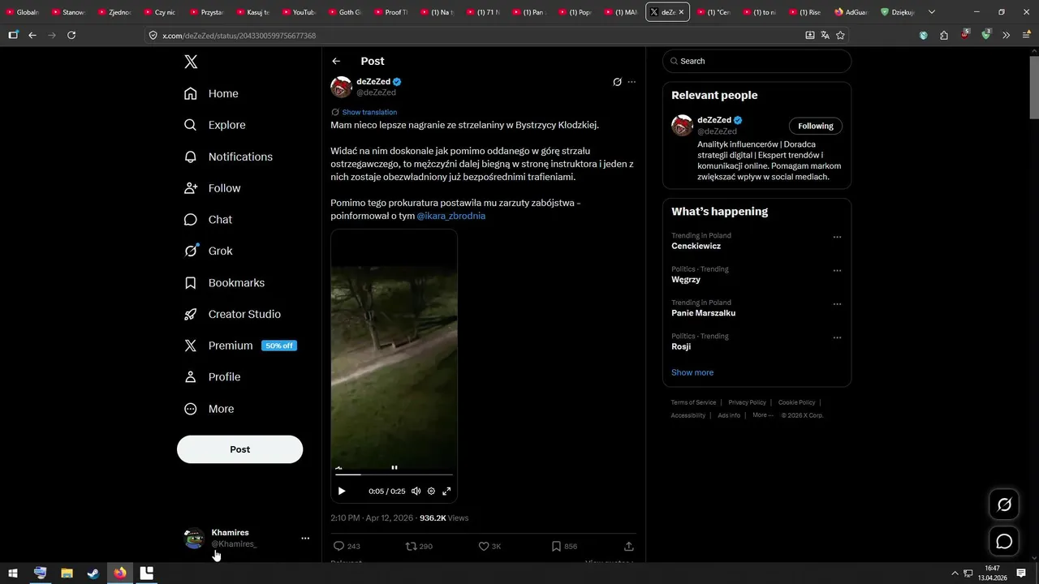Play the video with the play button
The width and height of the screenshot is (1039, 584).
tap(342, 491)
